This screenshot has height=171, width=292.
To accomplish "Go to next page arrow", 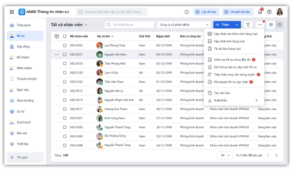I will pos(276,155).
